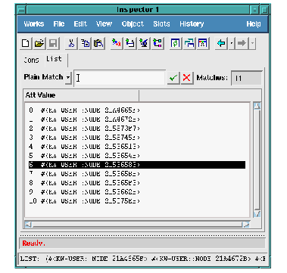Viewport: 287px width, 273px height.
Task: Cancel filter with red X button
Action: point(187,78)
